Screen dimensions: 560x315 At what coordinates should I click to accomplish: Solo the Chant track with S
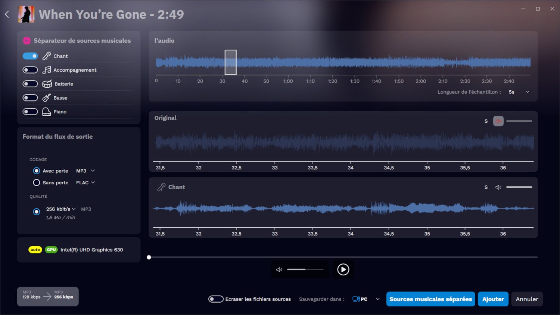[x=486, y=187]
